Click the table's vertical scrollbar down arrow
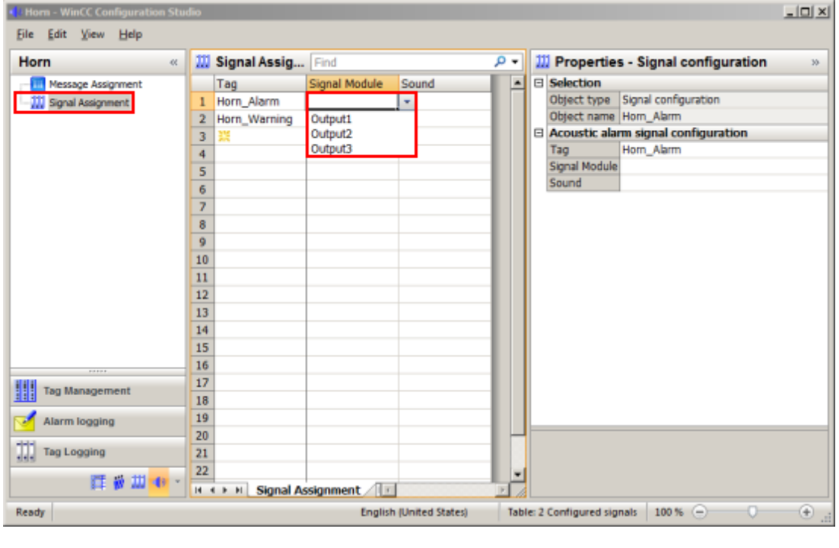 pyautogui.click(x=517, y=473)
